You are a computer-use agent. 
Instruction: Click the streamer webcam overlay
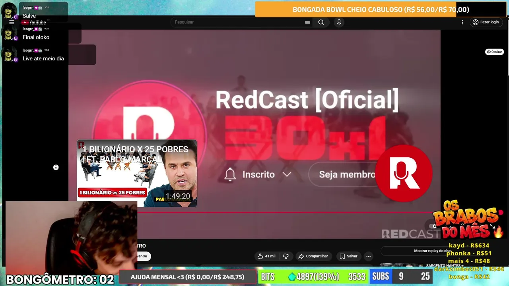(x=72, y=237)
